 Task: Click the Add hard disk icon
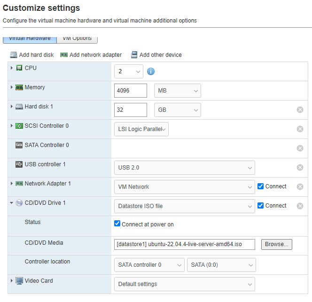[14, 55]
